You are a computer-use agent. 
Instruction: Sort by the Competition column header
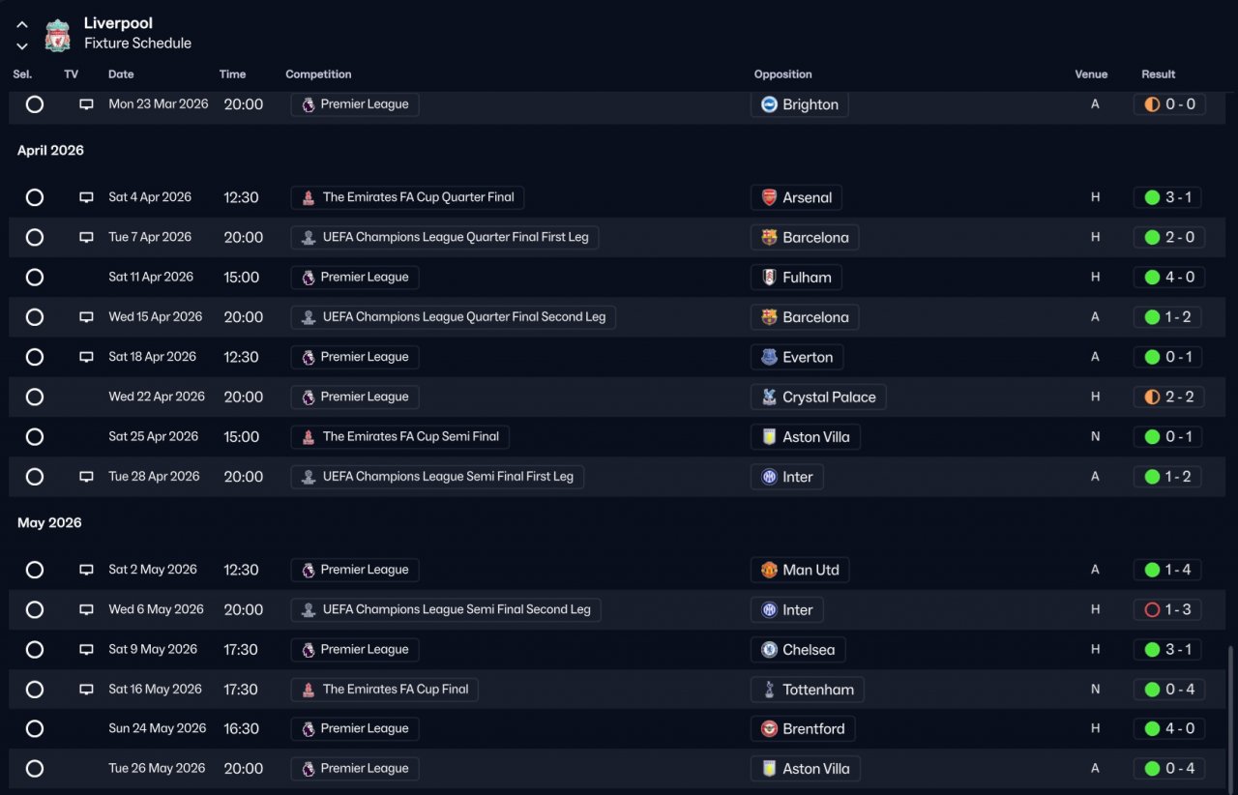[318, 74]
